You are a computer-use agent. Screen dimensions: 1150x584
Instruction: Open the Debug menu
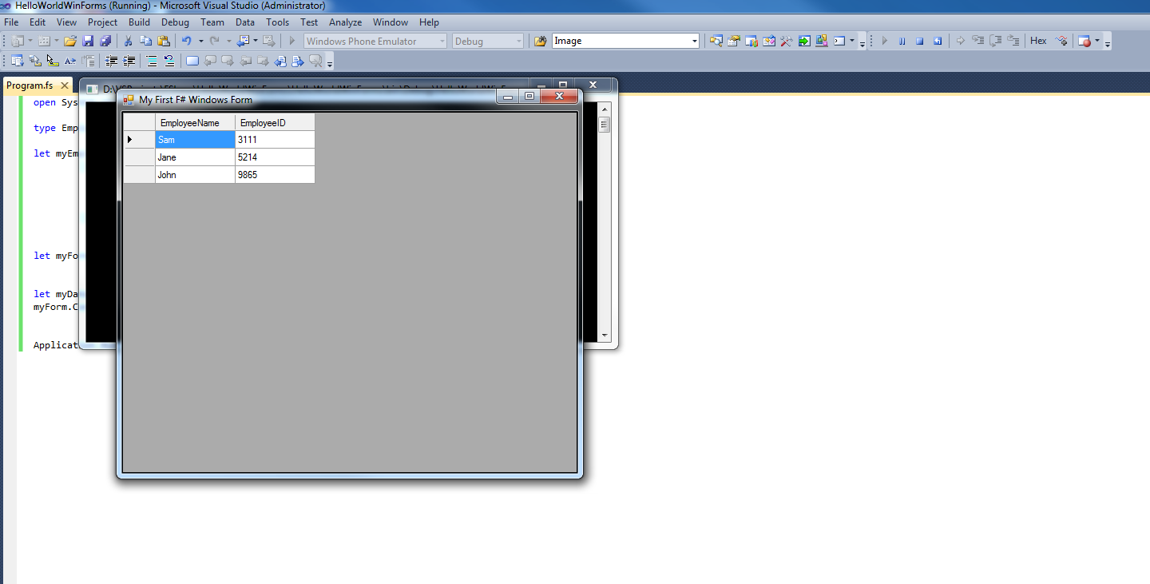coord(175,22)
